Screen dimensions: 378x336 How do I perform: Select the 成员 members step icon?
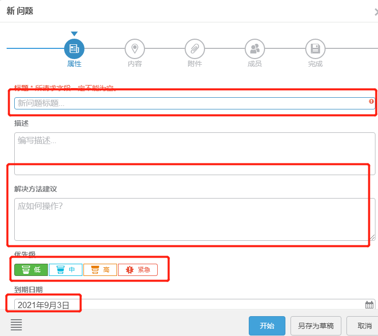coord(255,49)
